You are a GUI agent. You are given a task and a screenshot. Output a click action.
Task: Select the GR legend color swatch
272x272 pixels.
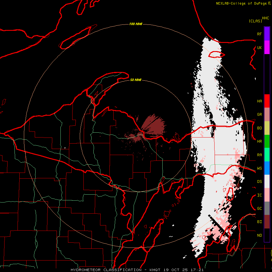[267, 114]
